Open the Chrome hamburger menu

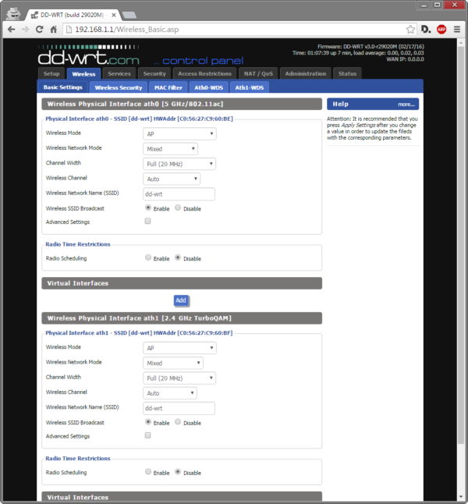456,29
